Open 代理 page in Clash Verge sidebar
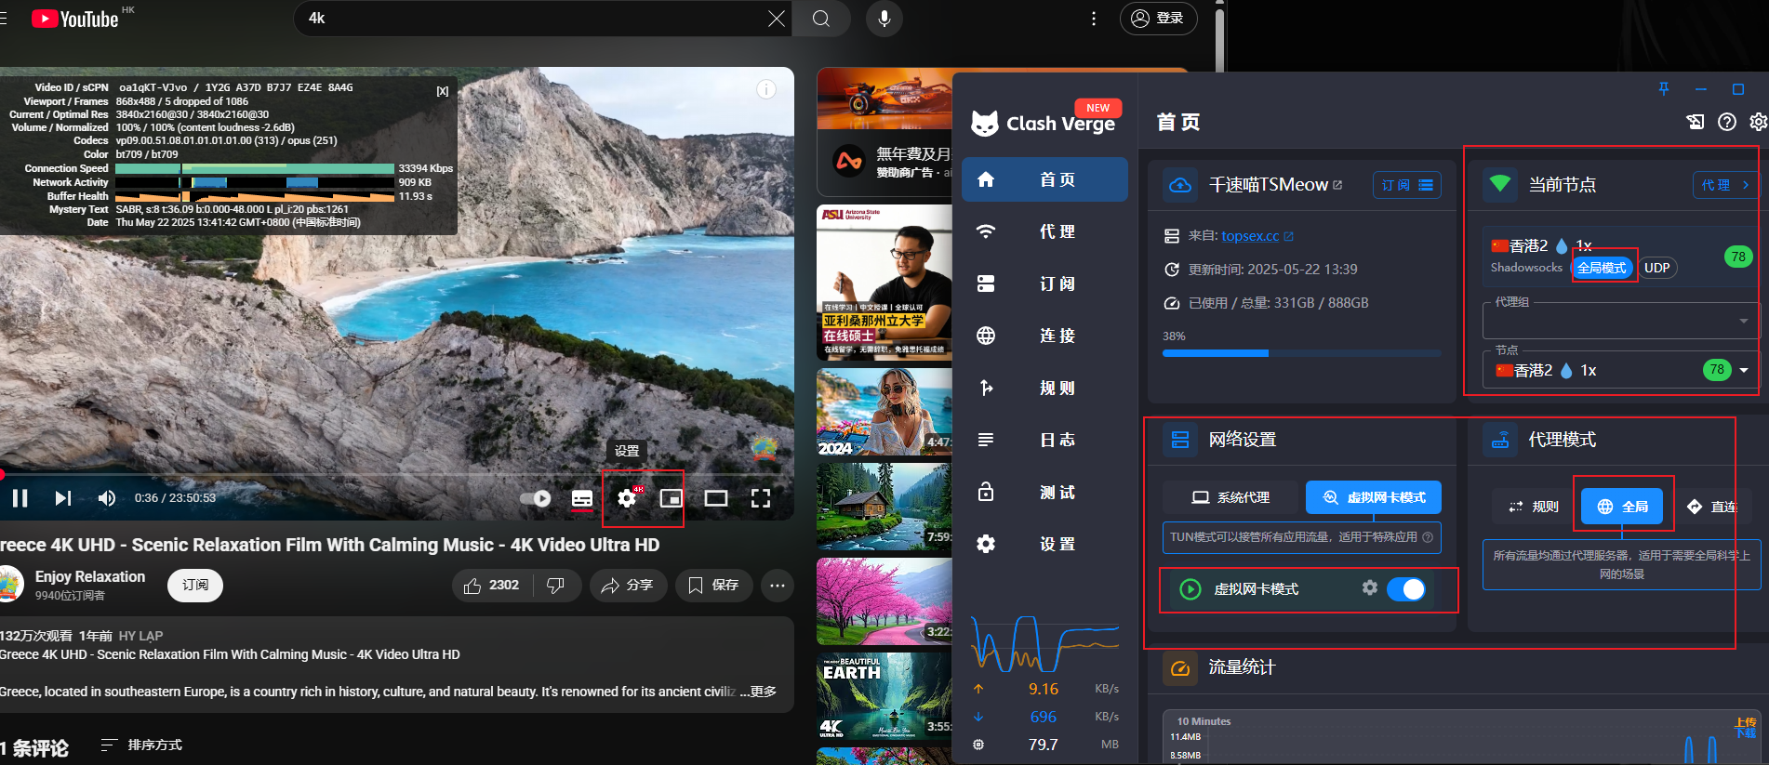The height and width of the screenshot is (765, 1769). 1044,231
